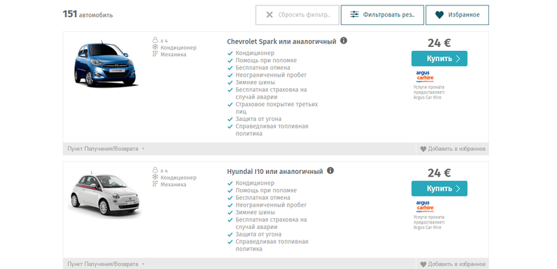Viewport: 557px width, 269px height.
Task: Click info icon next to Hyundai I10 title
Action: tap(330, 171)
